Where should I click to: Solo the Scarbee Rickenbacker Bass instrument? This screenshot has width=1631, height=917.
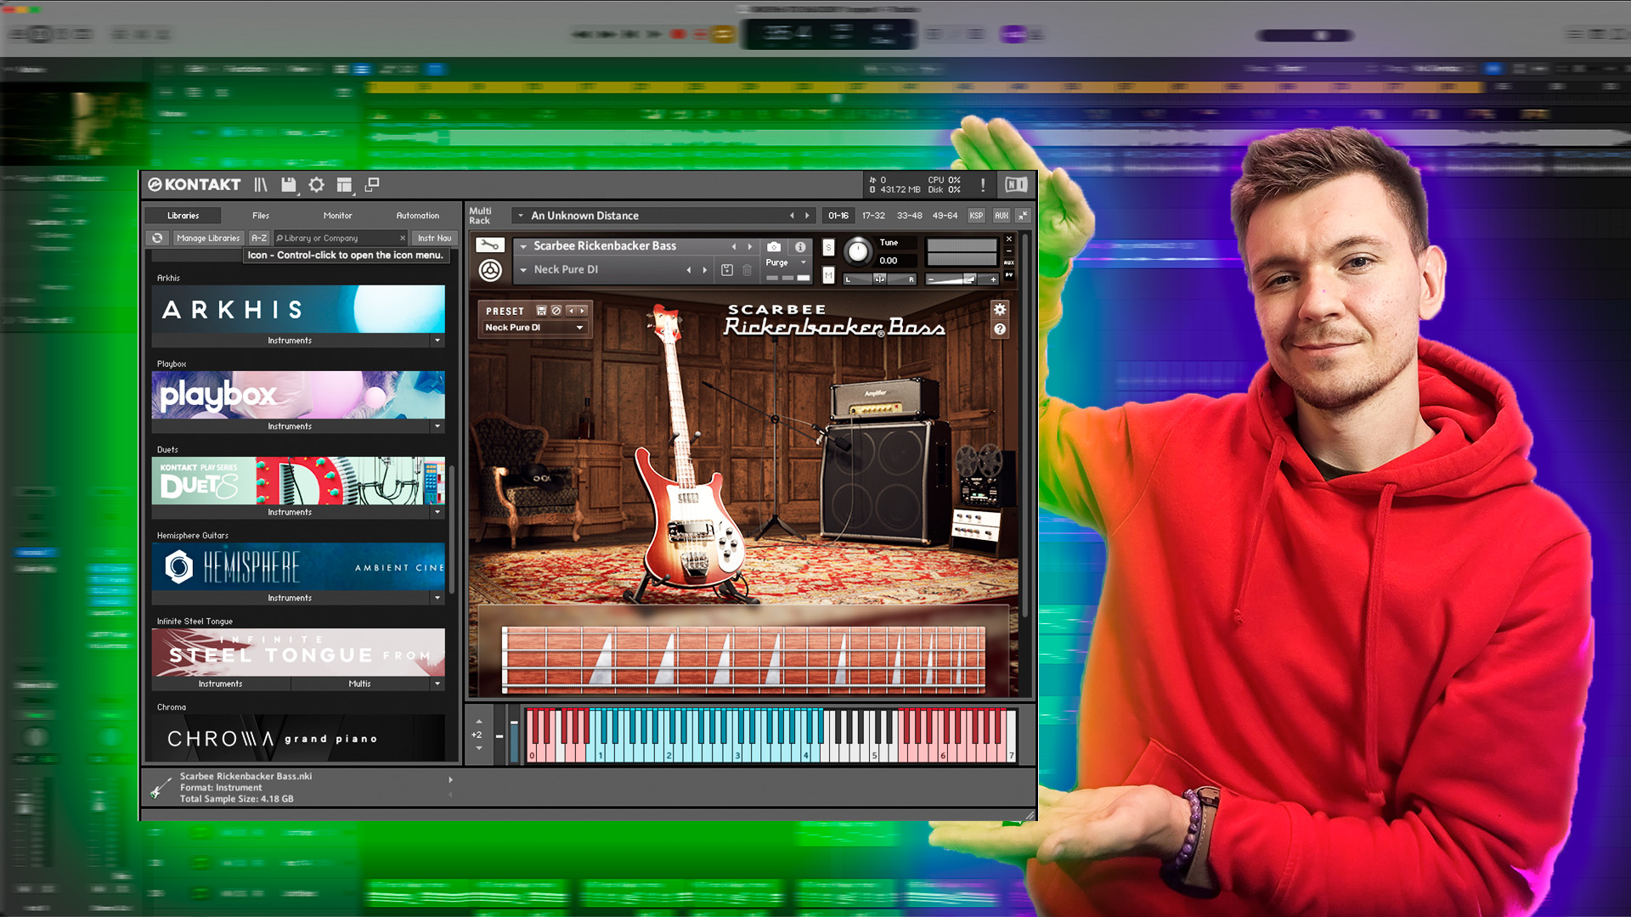(x=828, y=247)
